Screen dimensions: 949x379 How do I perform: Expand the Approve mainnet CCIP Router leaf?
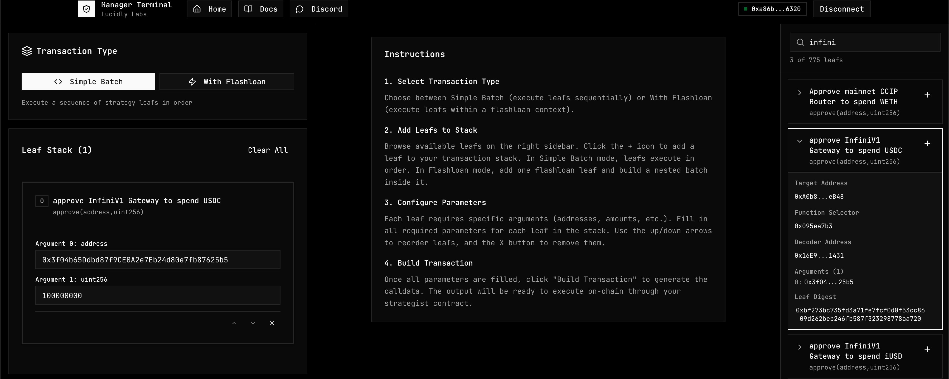(x=800, y=92)
